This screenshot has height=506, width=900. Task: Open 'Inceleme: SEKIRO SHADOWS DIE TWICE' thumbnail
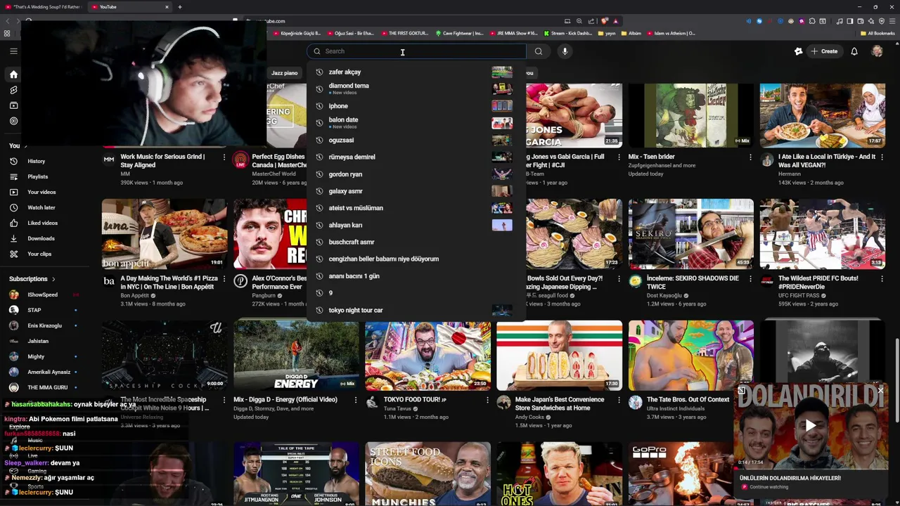[x=690, y=234]
